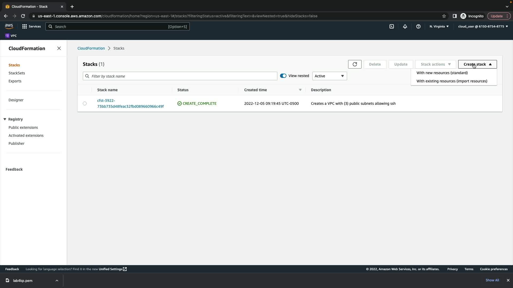Image resolution: width=513 pixels, height=288 pixels.
Task: Open the N. Virginia region dropdown
Action: [x=439, y=26]
